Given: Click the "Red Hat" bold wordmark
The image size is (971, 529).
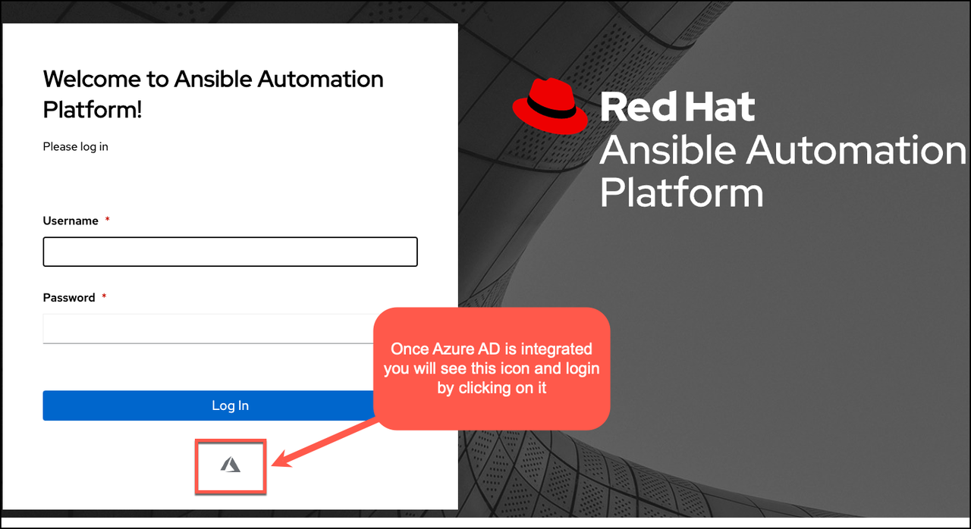Looking at the screenshot, I should pyautogui.click(x=677, y=107).
